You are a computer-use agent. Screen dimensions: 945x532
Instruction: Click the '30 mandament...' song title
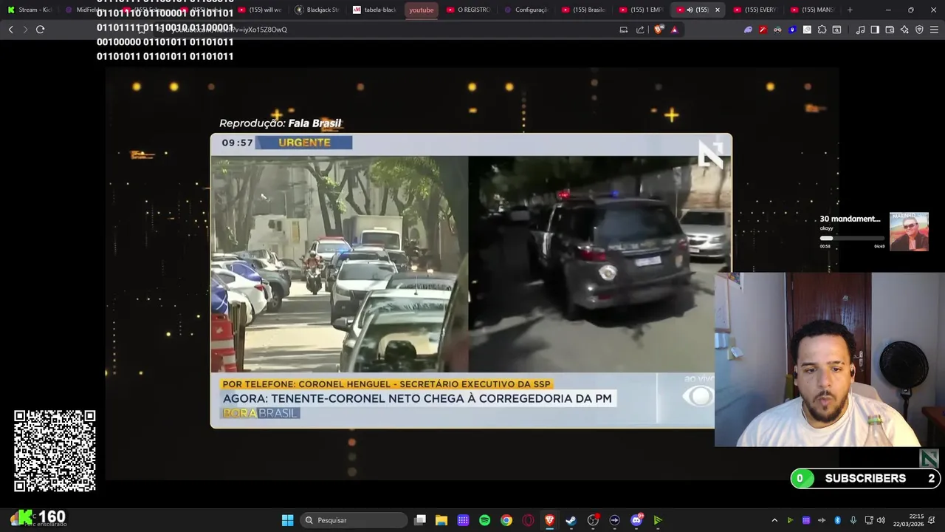[850, 219]
